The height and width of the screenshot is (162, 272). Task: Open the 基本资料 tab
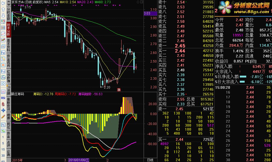[9, 45]
